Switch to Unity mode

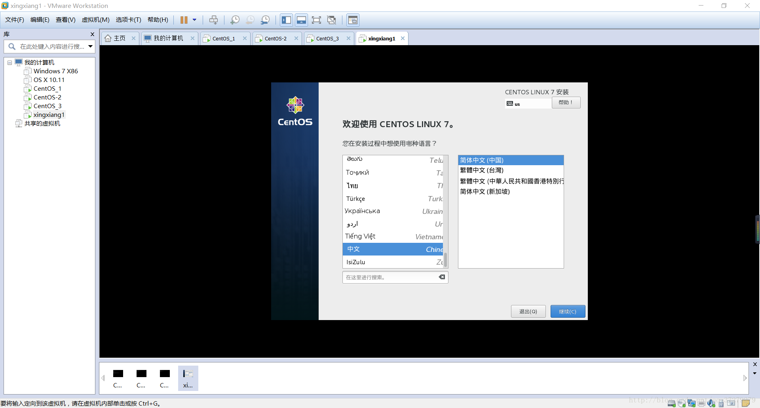pyautogui.click(x=332, y=20)
